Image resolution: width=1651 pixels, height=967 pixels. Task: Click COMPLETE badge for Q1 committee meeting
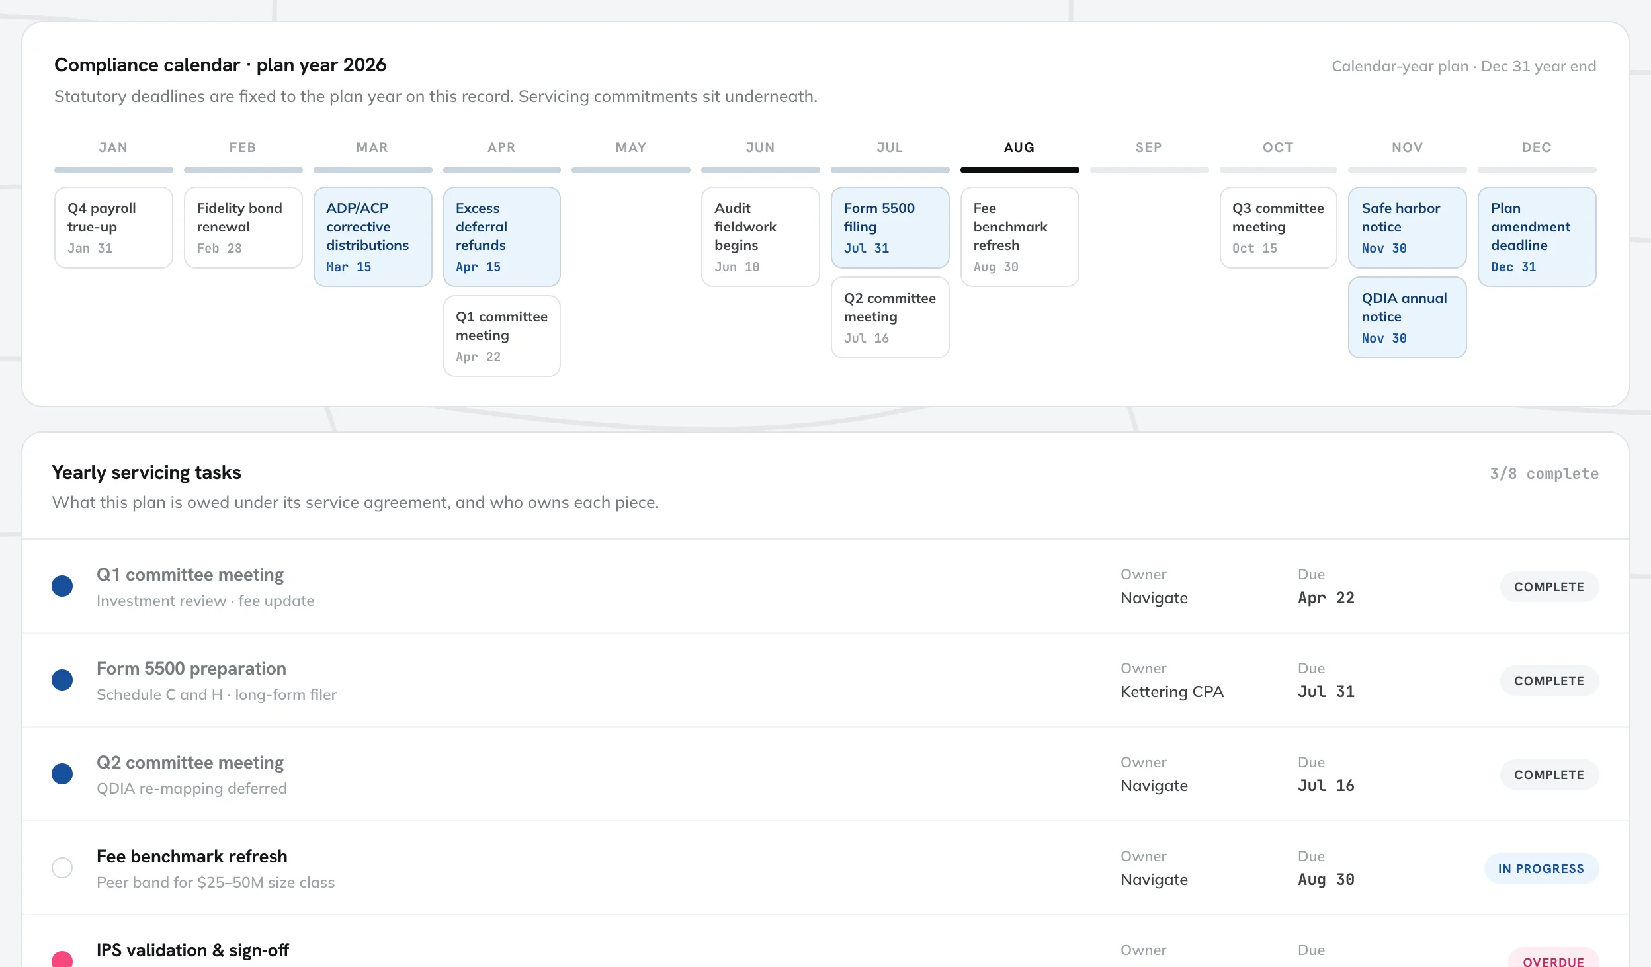coord(1549,587)
